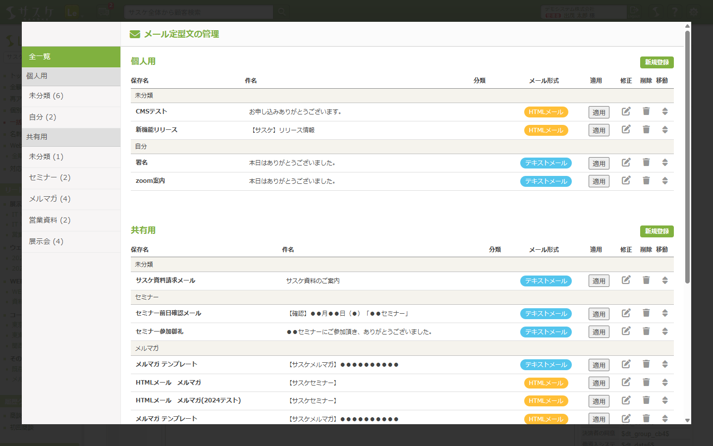Click the scrollbar down arrow
Screen dimensions: 713x446
pos(686,421)
